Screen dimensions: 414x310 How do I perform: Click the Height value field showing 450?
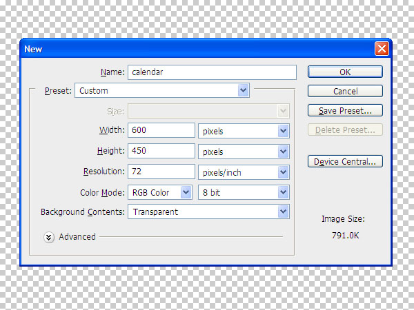click(x=161, y=151)
